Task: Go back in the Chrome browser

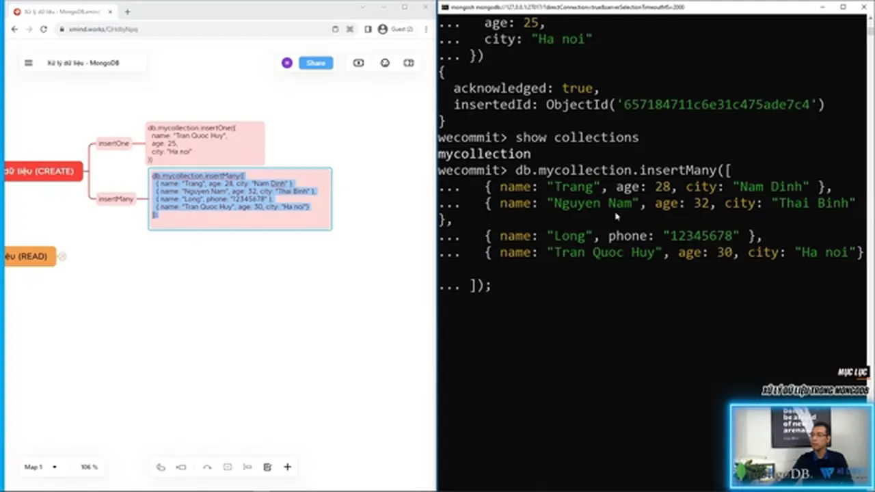Action: 14,29
